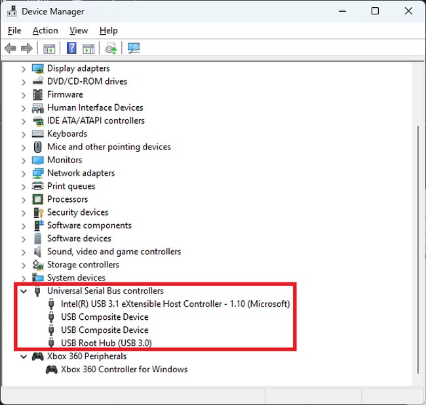426x405 pixels.
Task: Click the Software components puzzle icon
Action: pyautogui.click(x=39, y=225)
